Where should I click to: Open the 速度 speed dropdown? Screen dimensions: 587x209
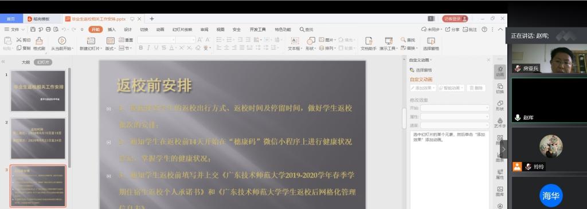tap(455, 125)
